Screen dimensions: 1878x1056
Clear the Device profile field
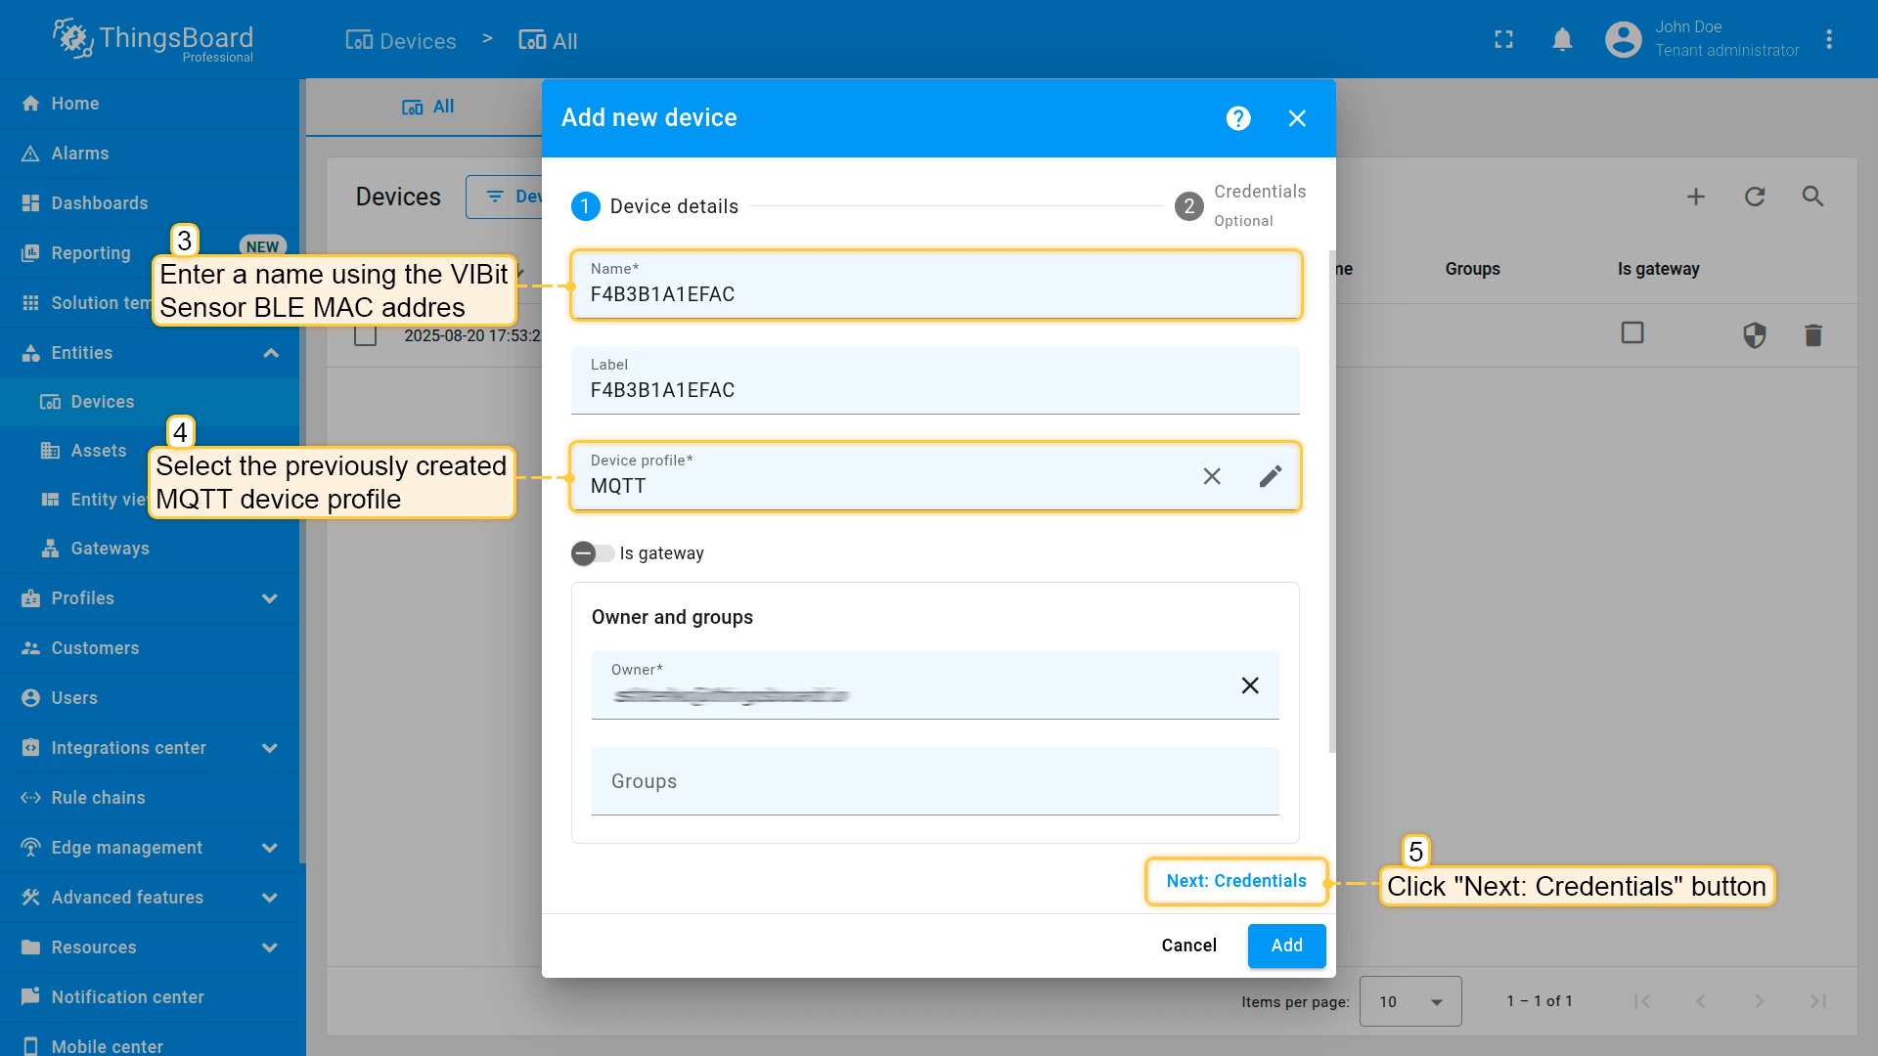click(x=1212, y=476)
